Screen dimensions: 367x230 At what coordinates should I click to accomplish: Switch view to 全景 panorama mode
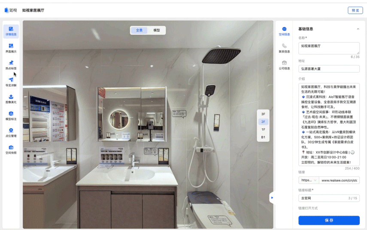pos(139,30)
